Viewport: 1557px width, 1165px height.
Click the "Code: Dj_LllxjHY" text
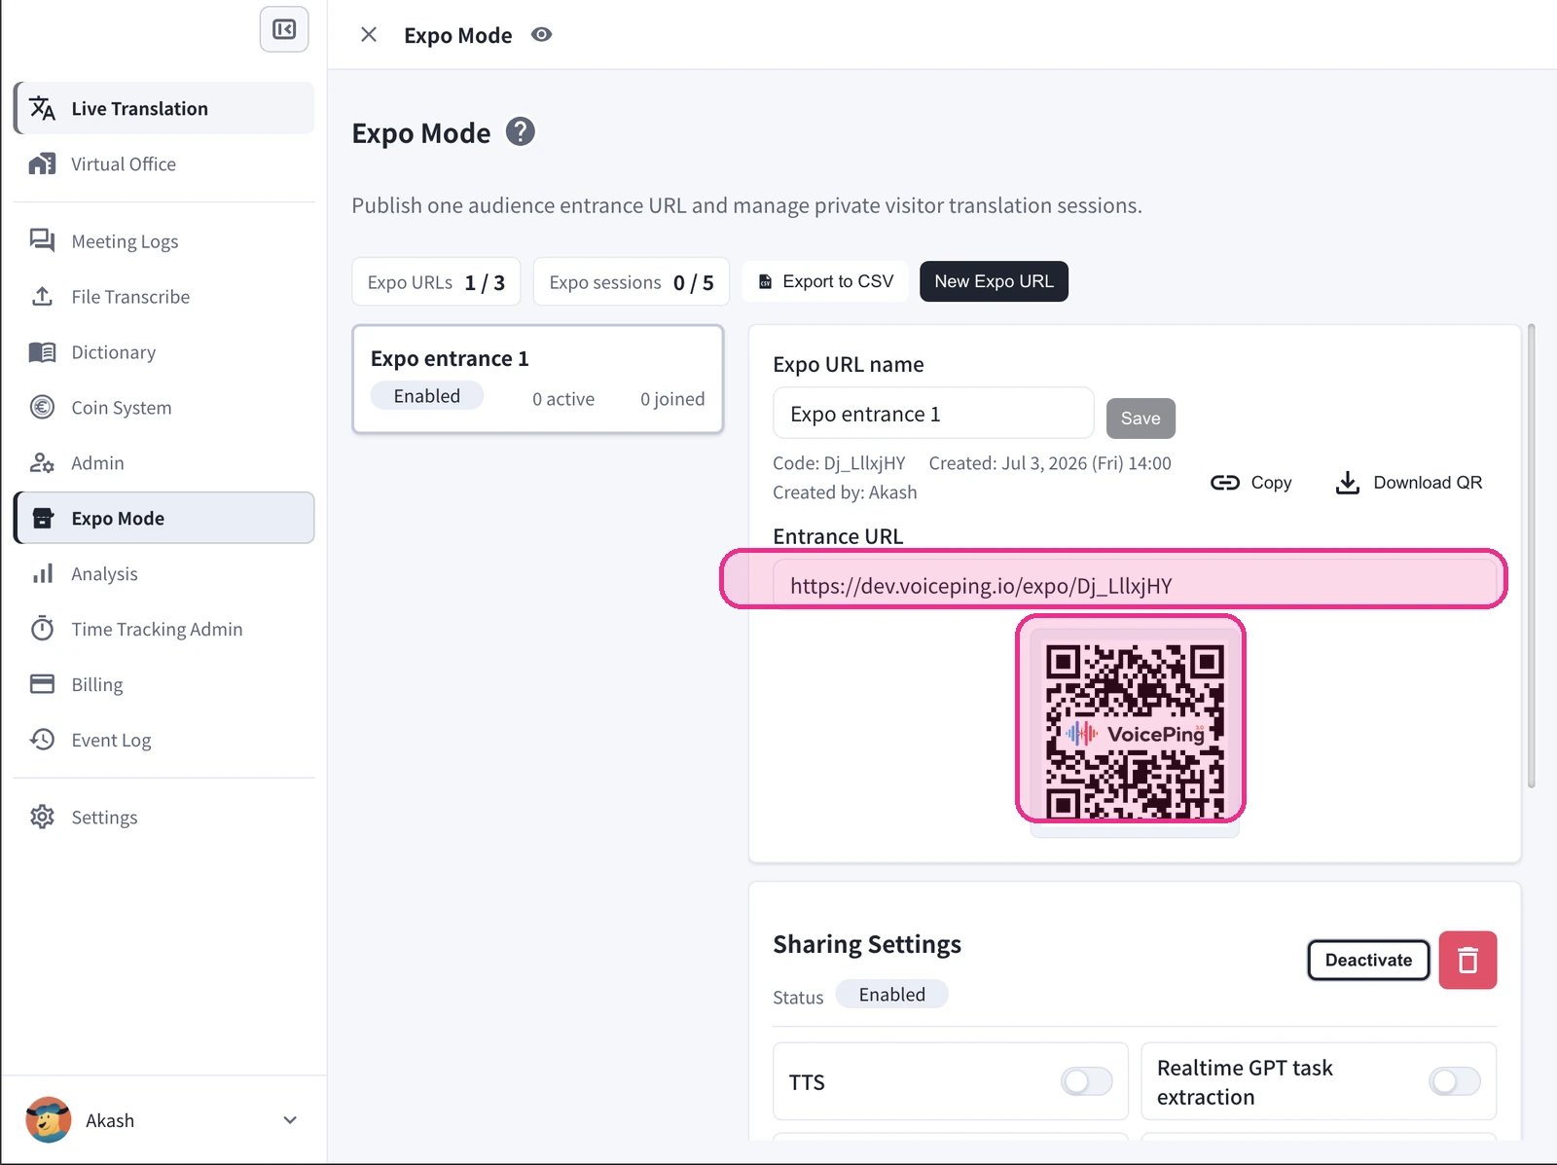839,463
